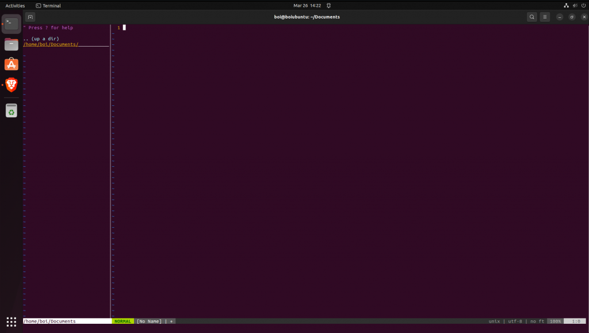Show Applications grid button
This screenshot has height=333, width=589.
(x=12, y=321)
